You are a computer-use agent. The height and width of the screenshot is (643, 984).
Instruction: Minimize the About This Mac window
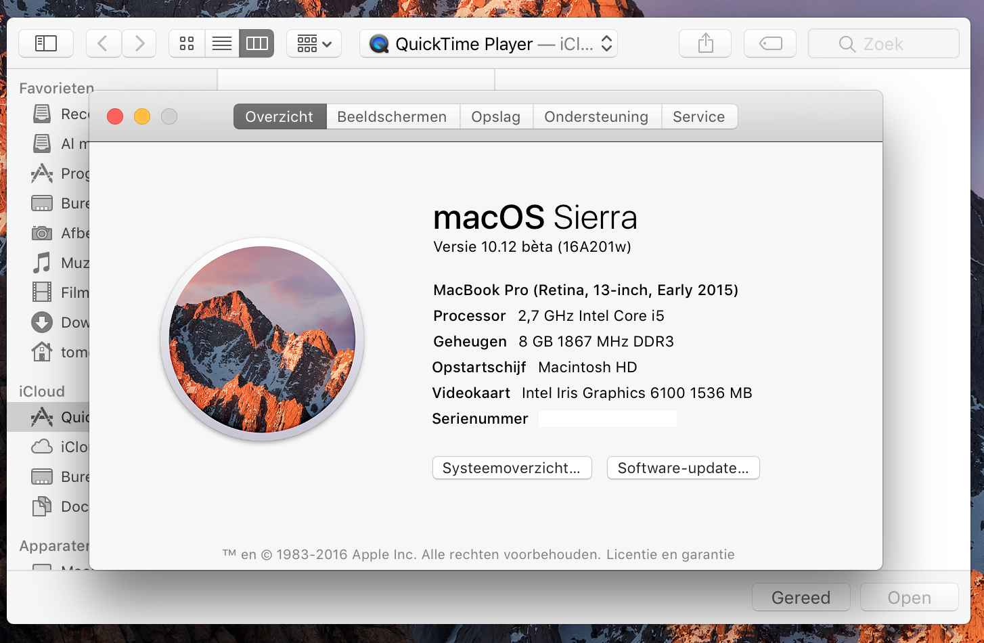(142, 116)
